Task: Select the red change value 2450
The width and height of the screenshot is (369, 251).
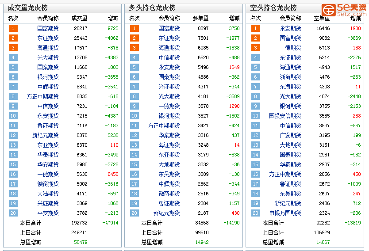Action: pyautogui.click(x=113, y=174)
